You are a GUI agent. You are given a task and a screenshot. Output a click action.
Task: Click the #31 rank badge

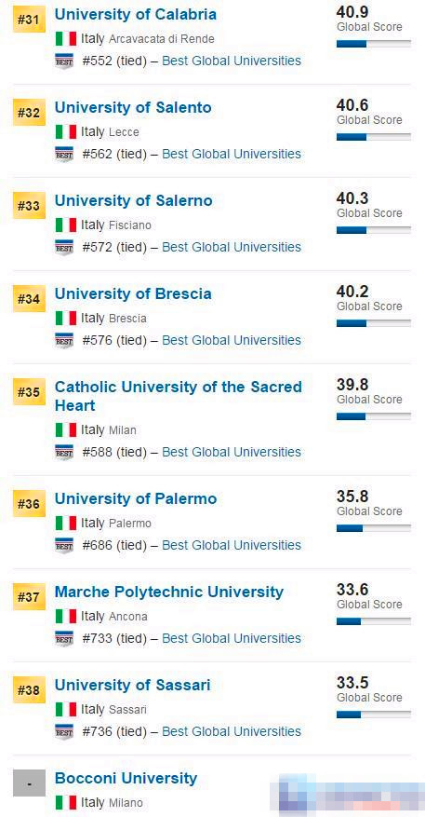(29, 20)
